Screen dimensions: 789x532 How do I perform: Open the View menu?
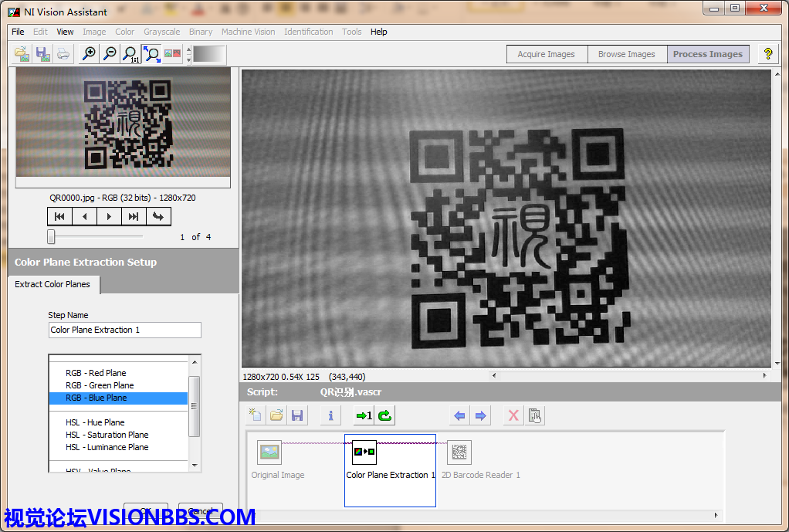pyautogui.click(x=66, y=32)
